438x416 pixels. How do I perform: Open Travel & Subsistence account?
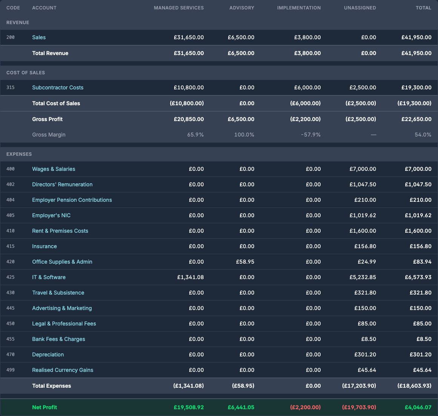coord(58,293)
